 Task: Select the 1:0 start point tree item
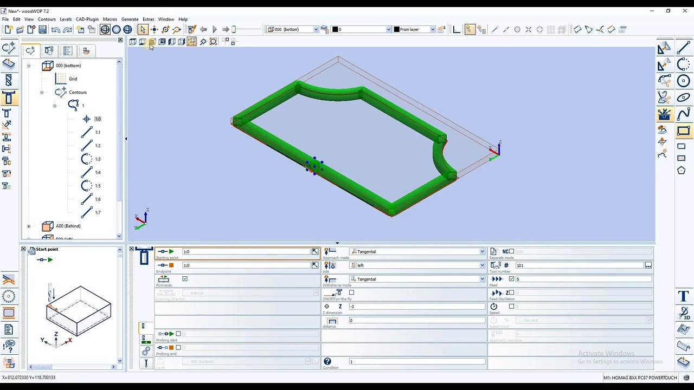click(98, 119)
